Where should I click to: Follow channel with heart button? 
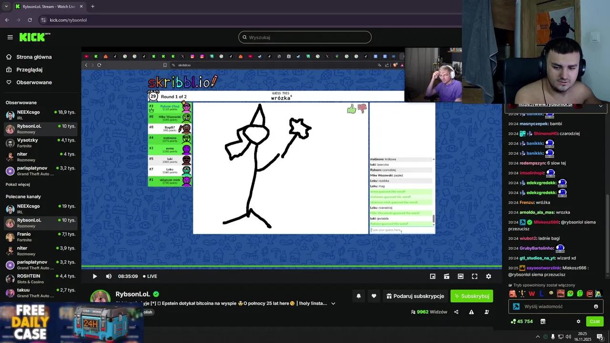tap(374, 296)
